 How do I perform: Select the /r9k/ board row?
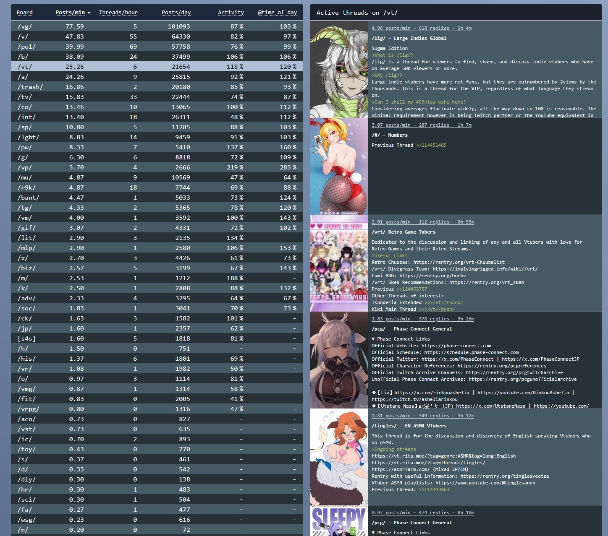pyautogui.click(x=157, y=187)
